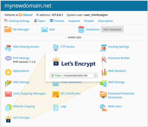
Task: Click the https://mynewdomain.net address field
Action: coord(74,75)
